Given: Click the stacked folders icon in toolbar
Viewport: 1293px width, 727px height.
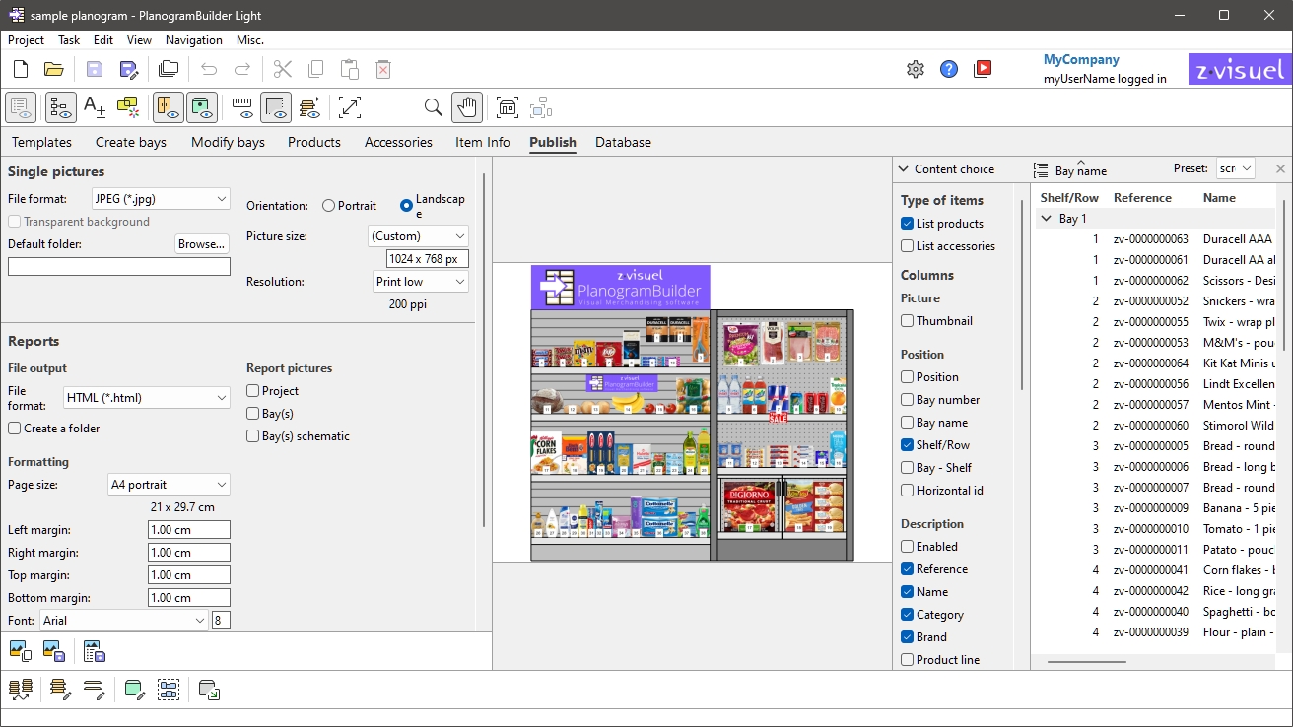Looking at the screenshot, I should (169, 69).
